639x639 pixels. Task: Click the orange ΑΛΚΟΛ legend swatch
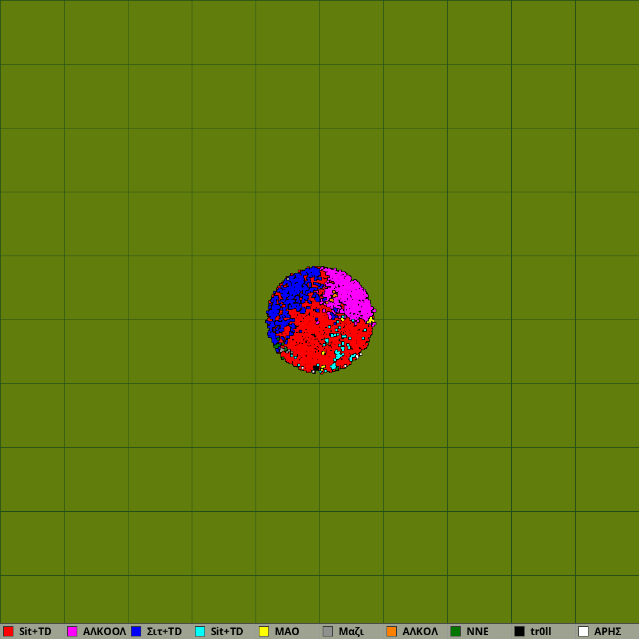(x=392, y=631)
